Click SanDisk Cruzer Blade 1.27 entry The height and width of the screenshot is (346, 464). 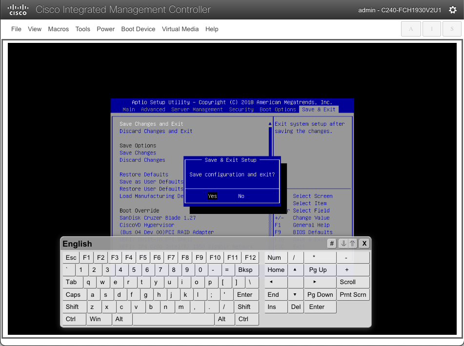click(x=158, y=218)
